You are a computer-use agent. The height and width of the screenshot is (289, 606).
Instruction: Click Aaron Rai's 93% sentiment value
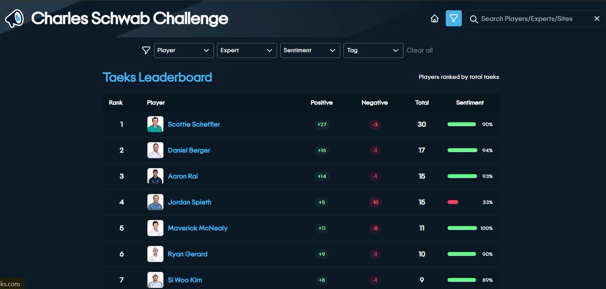click(x=487, y=176)
